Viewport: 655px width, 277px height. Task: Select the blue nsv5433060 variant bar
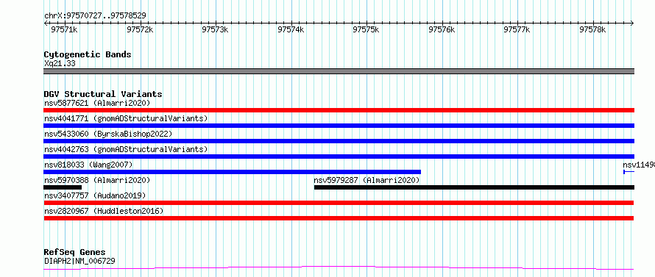339,141
